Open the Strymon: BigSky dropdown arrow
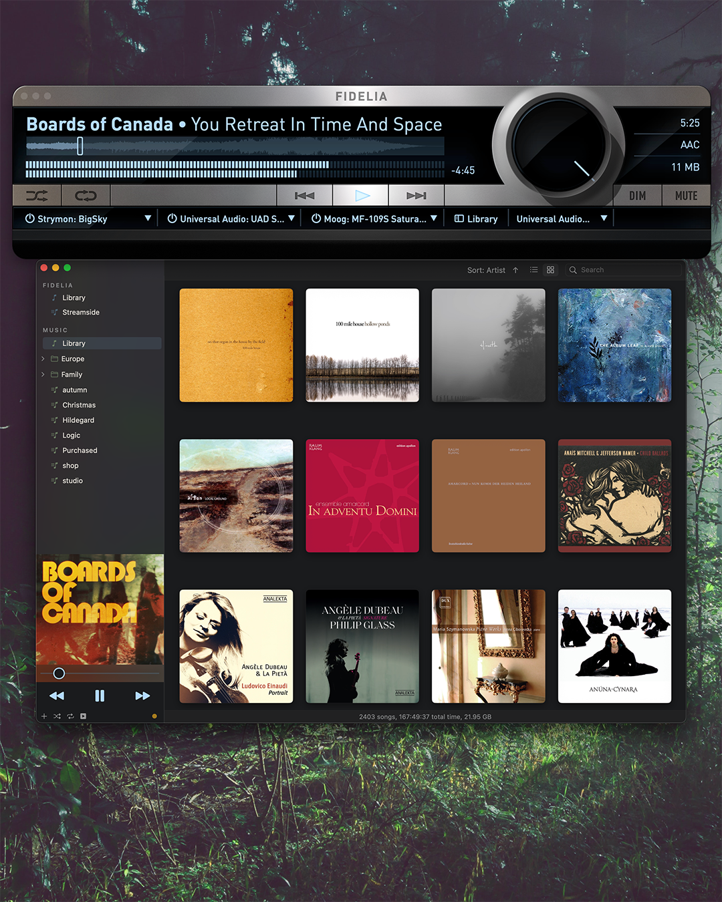The width and height of the screenshot is (722, 902). point(148,218)
